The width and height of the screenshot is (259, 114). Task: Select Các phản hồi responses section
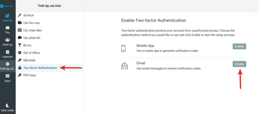32,38
